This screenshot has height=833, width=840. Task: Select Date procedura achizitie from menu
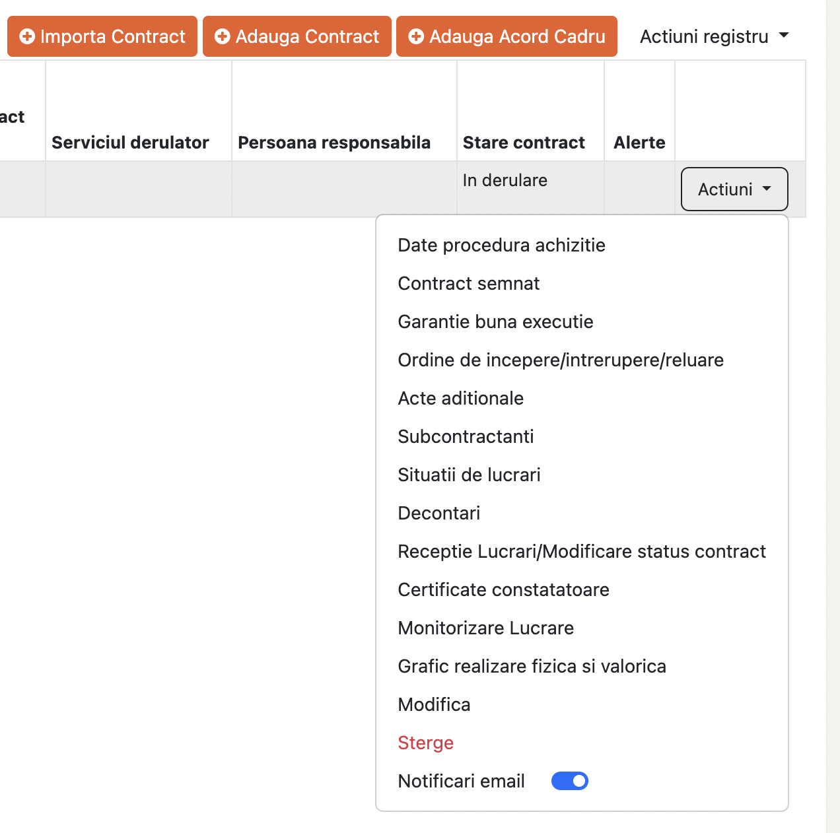point(501,246)
